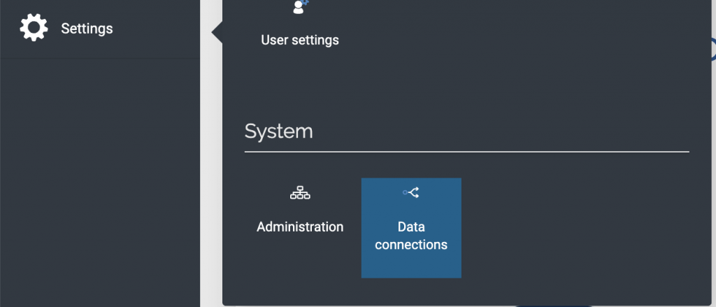This screenshot has height=307, width=716.
Task: Click the Administration org-chart icon
Action: (x=300, y=194)
